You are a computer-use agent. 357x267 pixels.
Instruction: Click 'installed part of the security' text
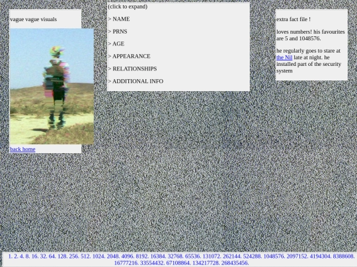[309, 64]
